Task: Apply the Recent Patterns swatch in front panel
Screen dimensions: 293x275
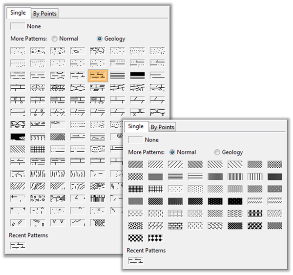Action: pyautogui.click(x=135, y=261)
